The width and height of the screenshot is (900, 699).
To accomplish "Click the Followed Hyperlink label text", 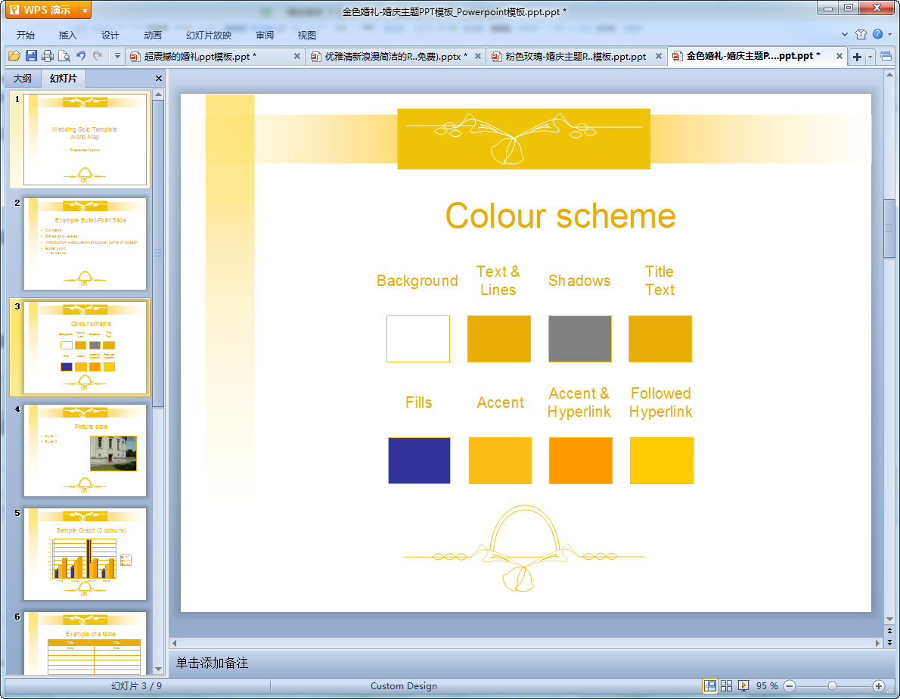I will tap(661, 402).
